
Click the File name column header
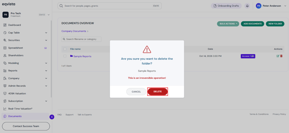click(x=75, y=49)
